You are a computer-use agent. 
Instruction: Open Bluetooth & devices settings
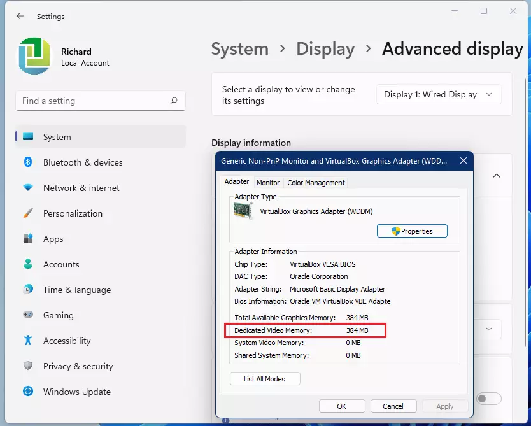[x=101, y=162]
